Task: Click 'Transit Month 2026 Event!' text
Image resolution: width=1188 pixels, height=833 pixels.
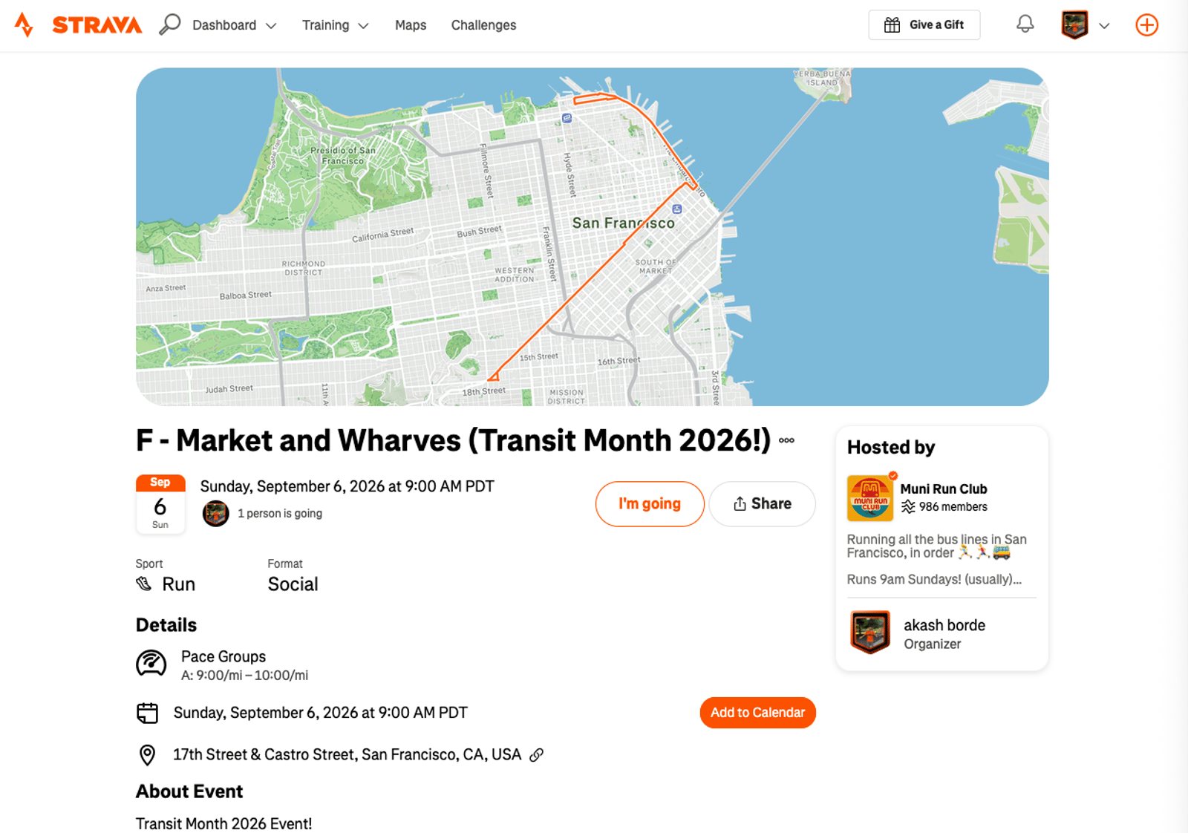Action: pyautogui.click(x=223, y=823)
